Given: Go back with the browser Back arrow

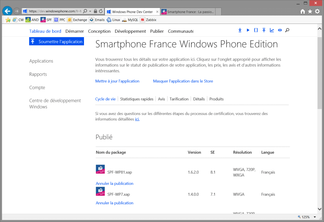Looking at the screenshot, I should pyautogui.click(x=7, y=11).
